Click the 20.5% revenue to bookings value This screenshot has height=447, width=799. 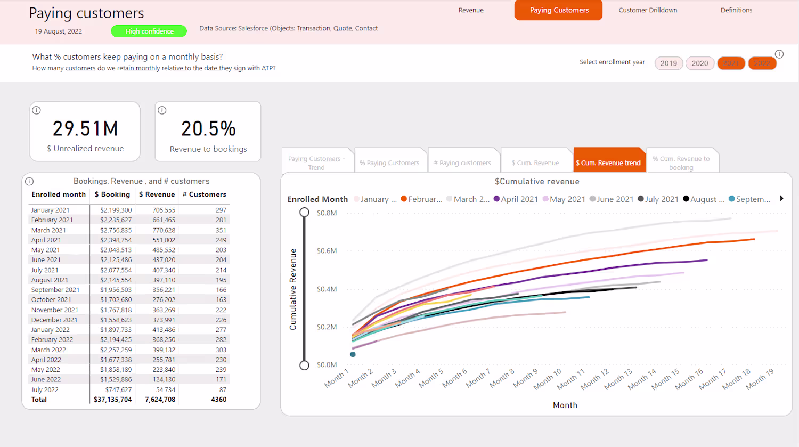coord(208,129)
